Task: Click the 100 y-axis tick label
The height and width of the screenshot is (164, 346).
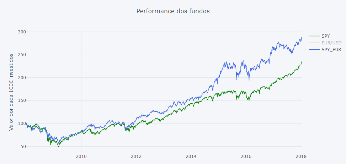Action: 22,124
